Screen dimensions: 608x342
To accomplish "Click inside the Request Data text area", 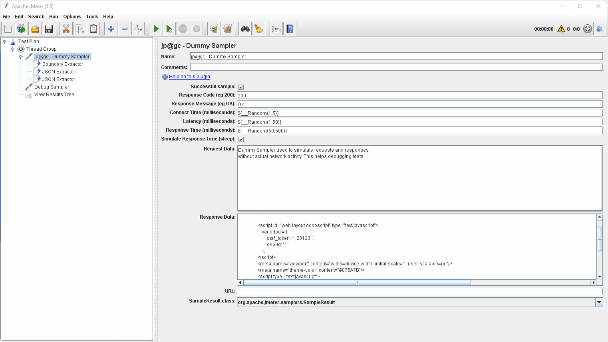I will pyautogui.click(x=419, y=178).
